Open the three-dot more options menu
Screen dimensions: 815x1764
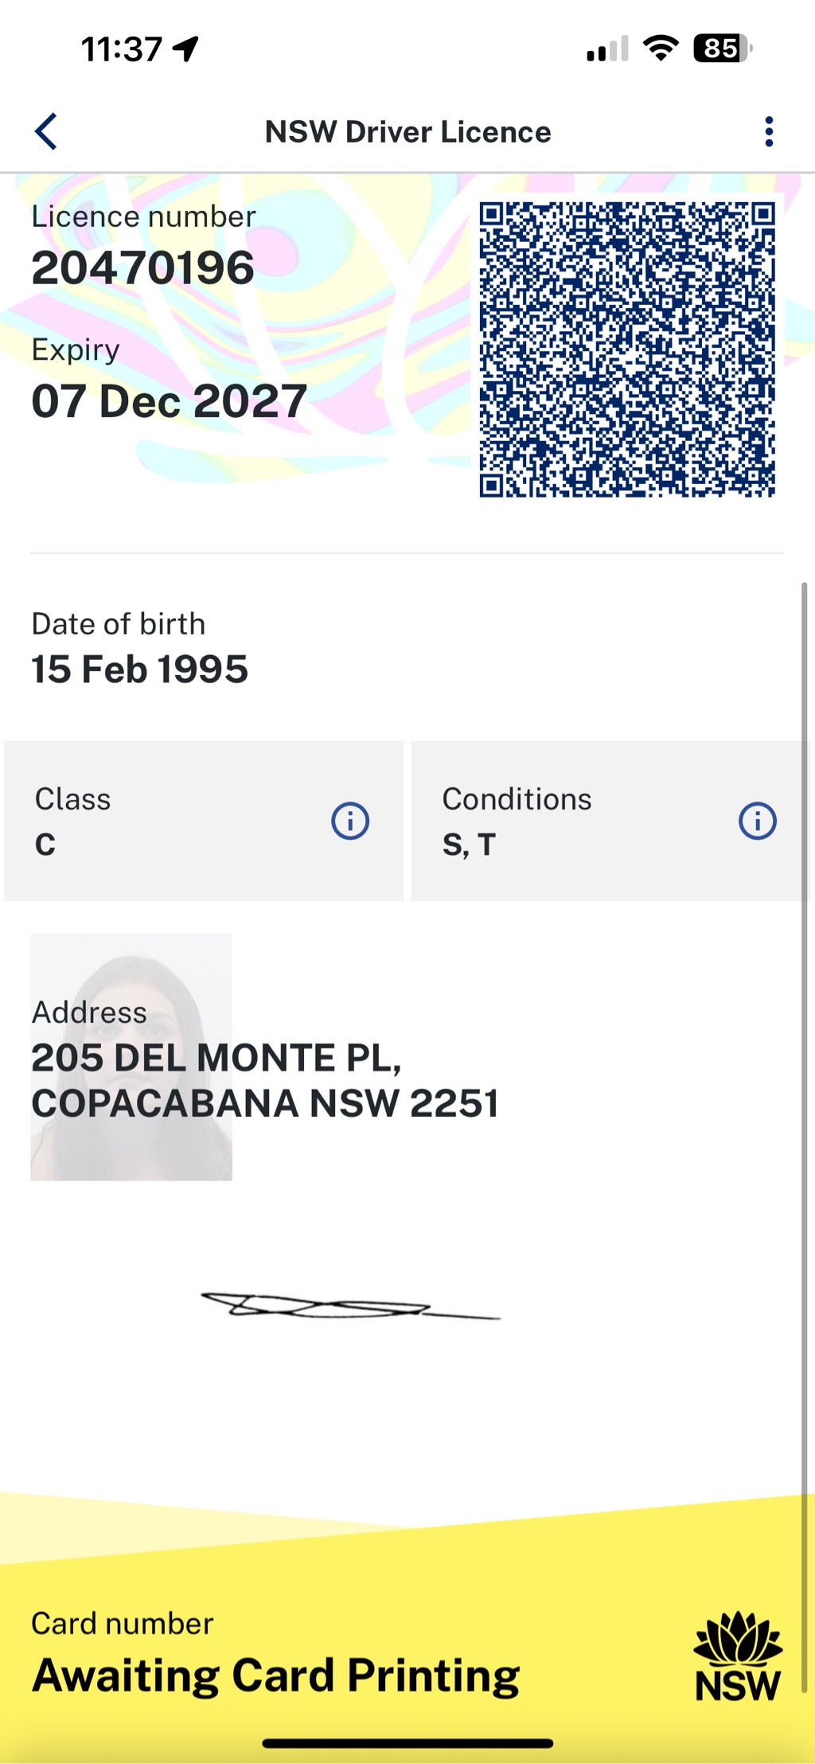coord(768,131)
